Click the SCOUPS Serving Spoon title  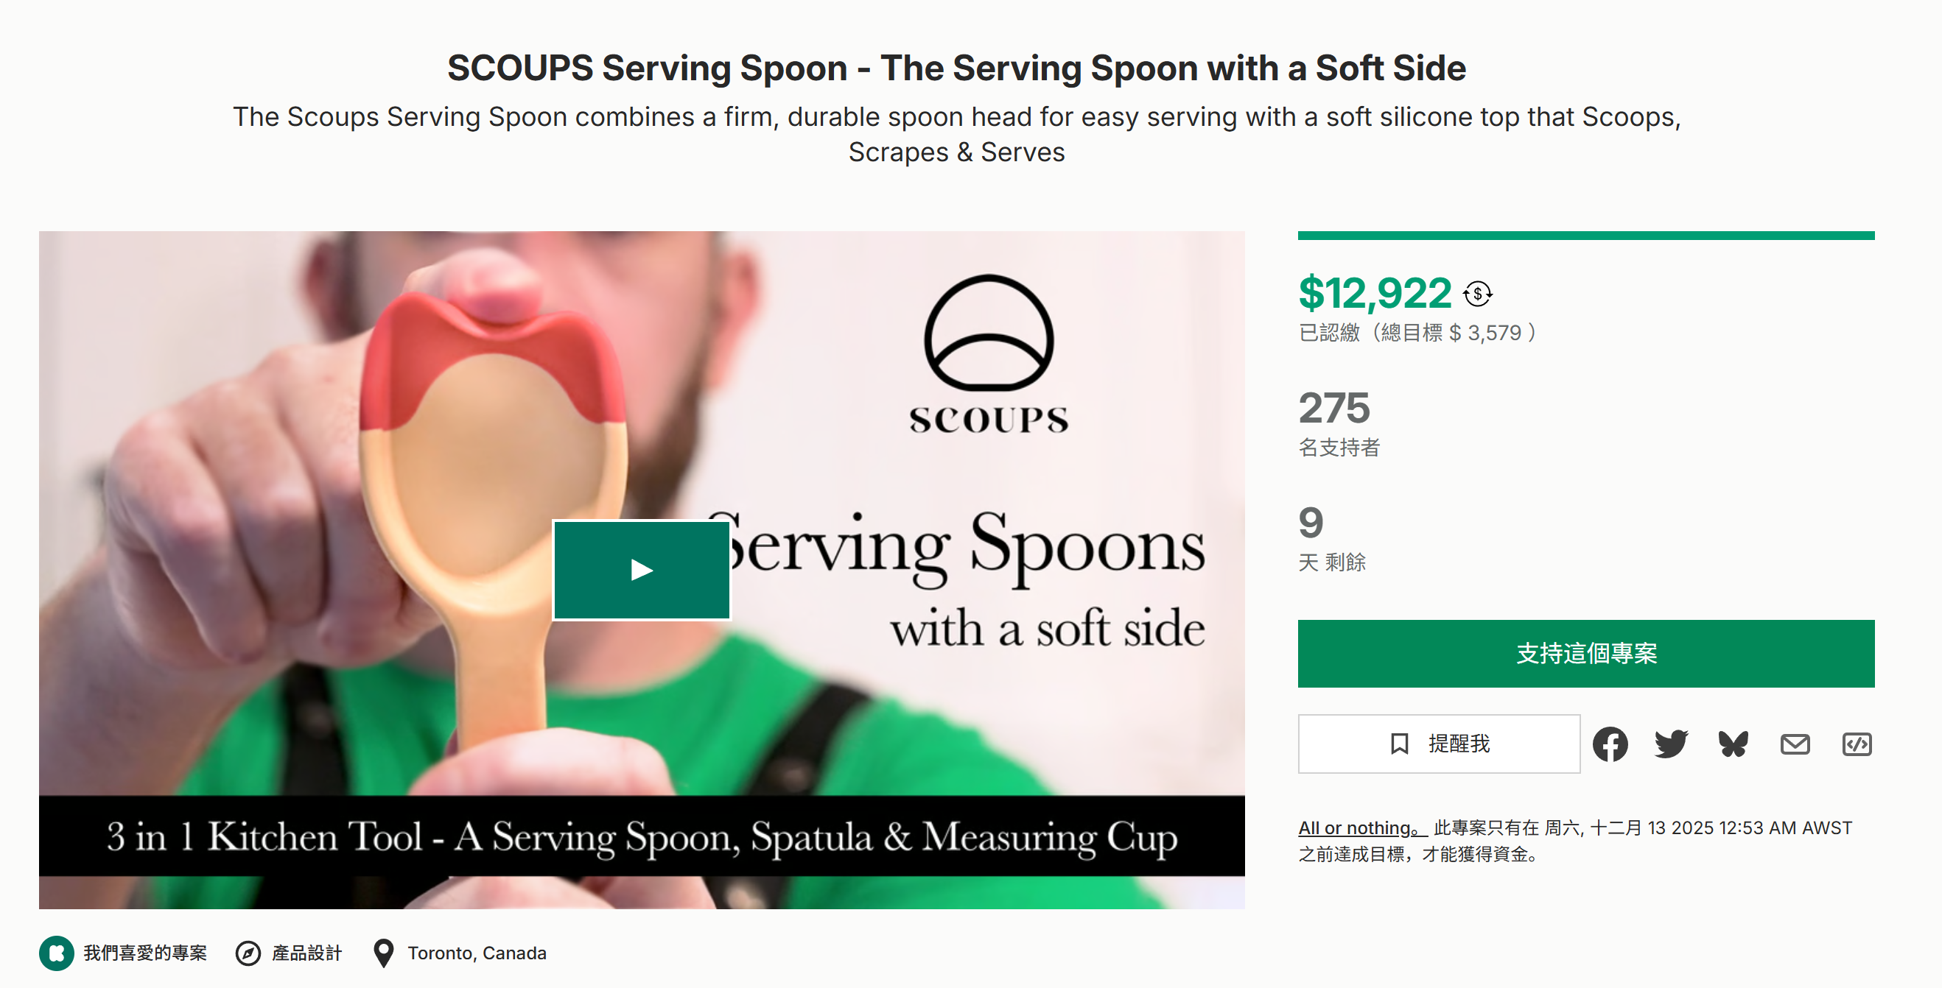pyautogui.click(x=956, y=68)
